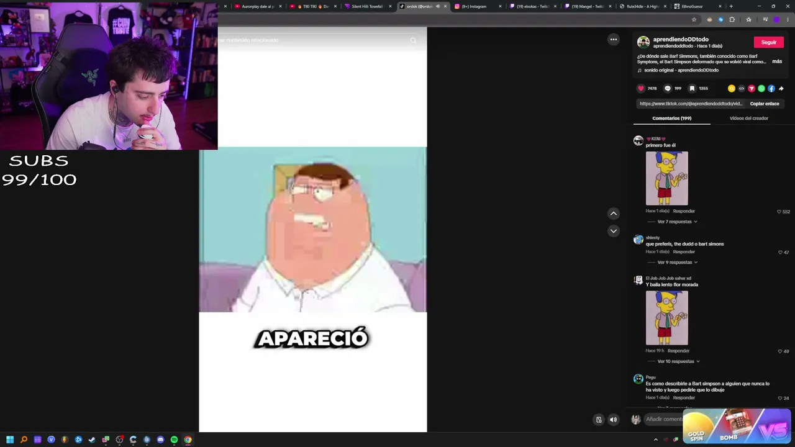Screen dimensions: 795x447
Task: Mute the TikTok video sound
Action: pyautogui.click(x=614, y=420)
